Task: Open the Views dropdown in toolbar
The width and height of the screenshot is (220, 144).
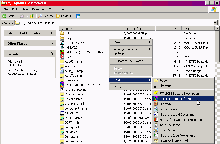Action: tap(79, 16)
